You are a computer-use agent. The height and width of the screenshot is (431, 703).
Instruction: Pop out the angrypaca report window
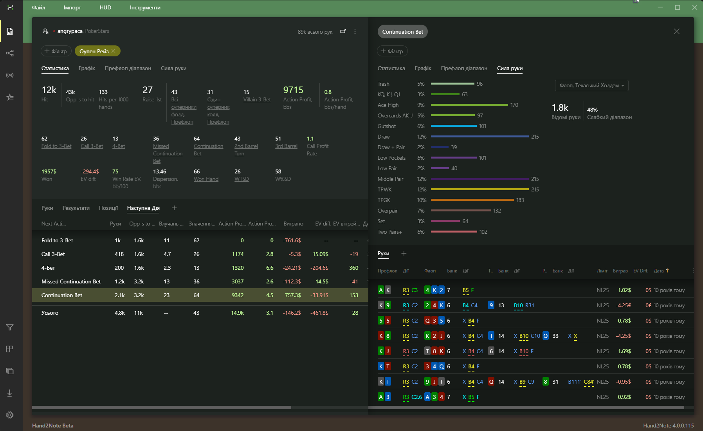[343, 31]
